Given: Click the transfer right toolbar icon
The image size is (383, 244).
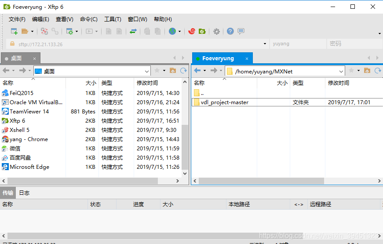Looking at the screenshot, I should (119, 31).
